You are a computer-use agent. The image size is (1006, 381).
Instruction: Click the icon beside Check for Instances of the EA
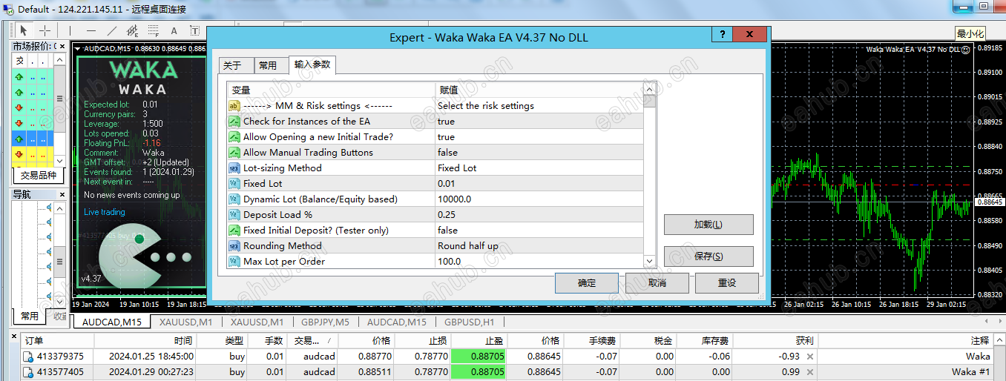tap(234, 122)
